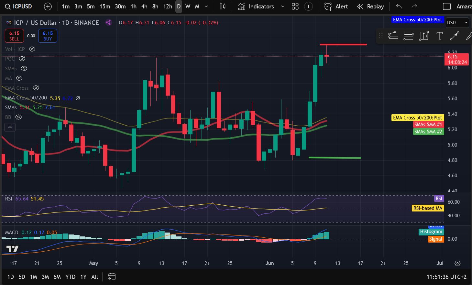The image size is (472, 285).
Task: Show the hidden POC indicator
Action: [22, 59]
